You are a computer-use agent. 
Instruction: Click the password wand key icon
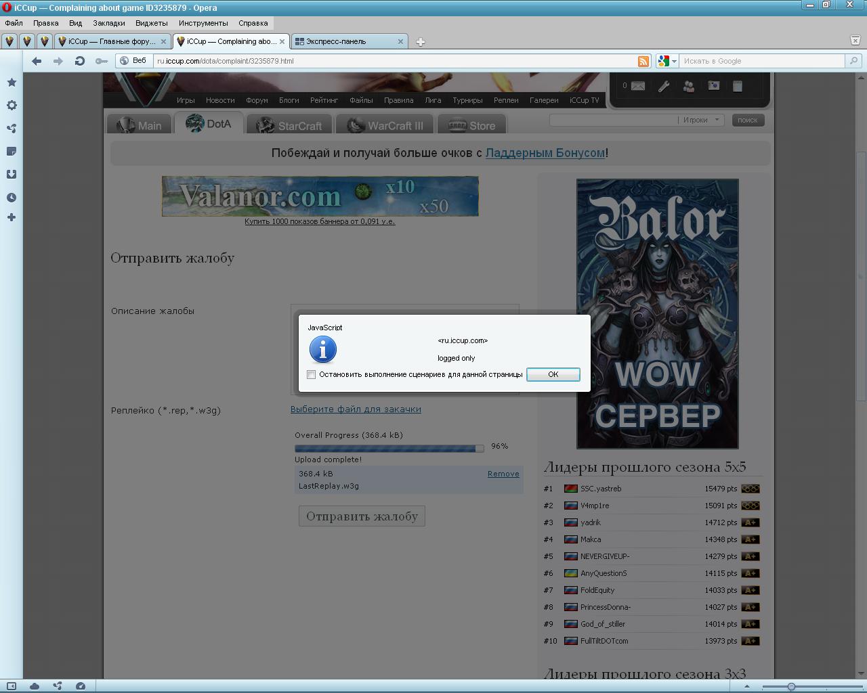pyautogui.click(x=101, y=61)
